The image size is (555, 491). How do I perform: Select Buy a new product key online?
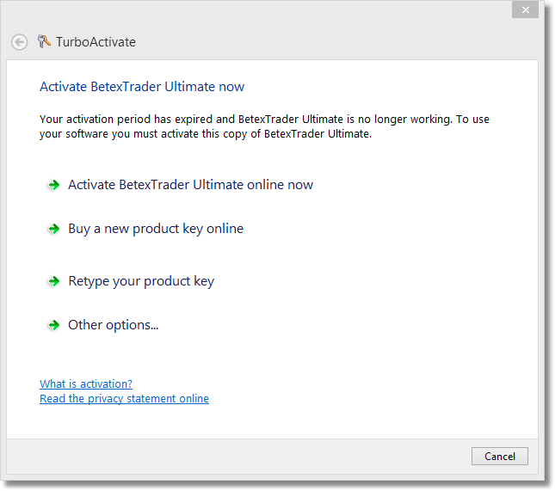[156, 229]
